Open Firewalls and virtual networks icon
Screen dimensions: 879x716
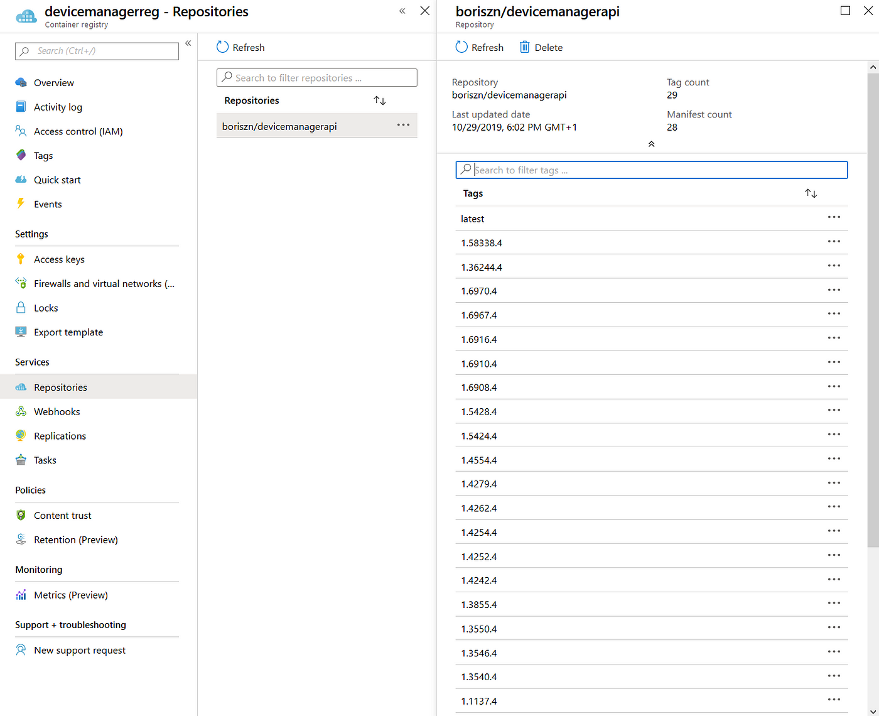21,283
